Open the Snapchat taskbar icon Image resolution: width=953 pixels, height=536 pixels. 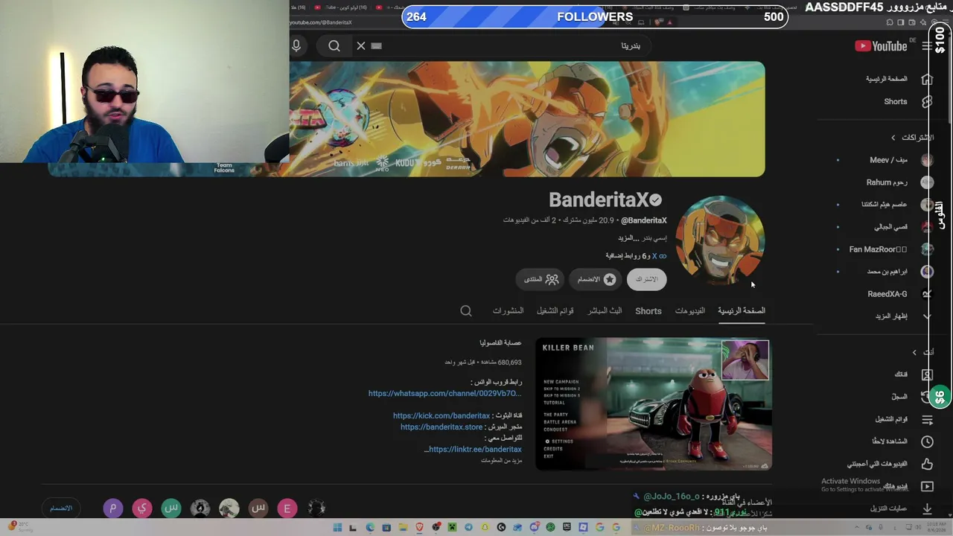click(485, 528)
